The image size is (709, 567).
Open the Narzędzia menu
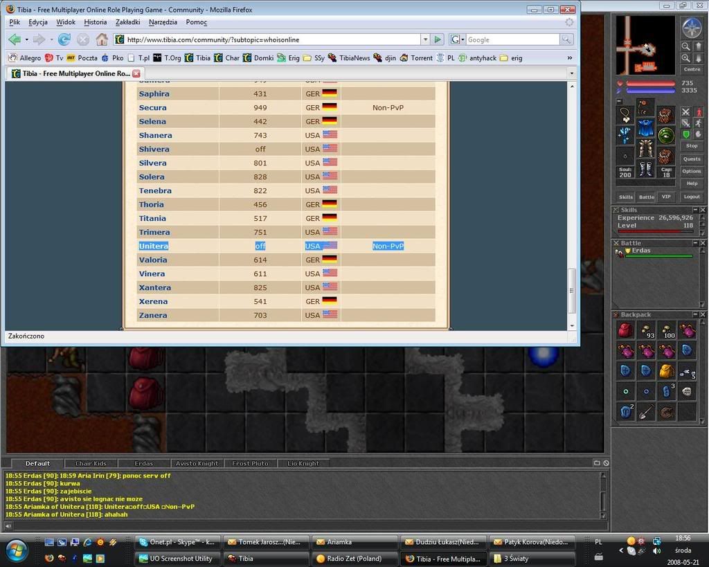coord(163,21)
